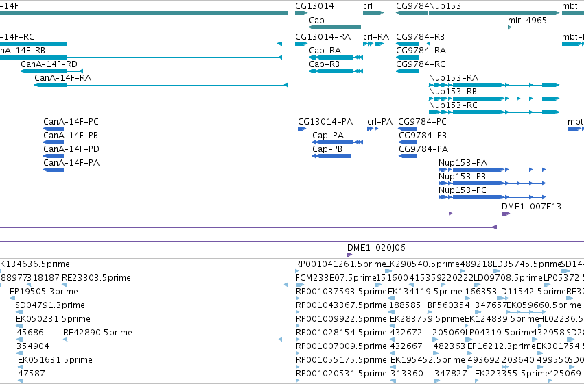Click transcript CanA-14F-RA
Screen dimensions: 584x384
[x=62, y=78]
